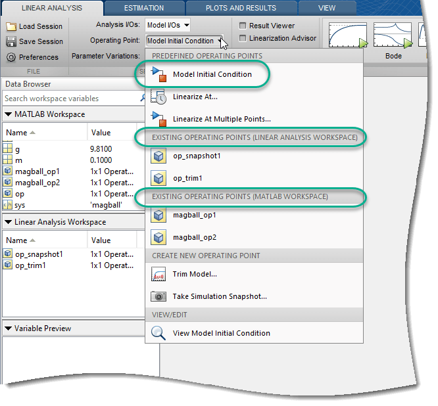438x406 pixels.
Task: Collapse the MATLAB Workspace section
Action: [9, 114]
